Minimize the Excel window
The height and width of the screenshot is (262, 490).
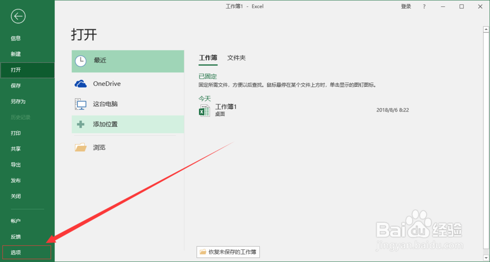click(443, 6)
